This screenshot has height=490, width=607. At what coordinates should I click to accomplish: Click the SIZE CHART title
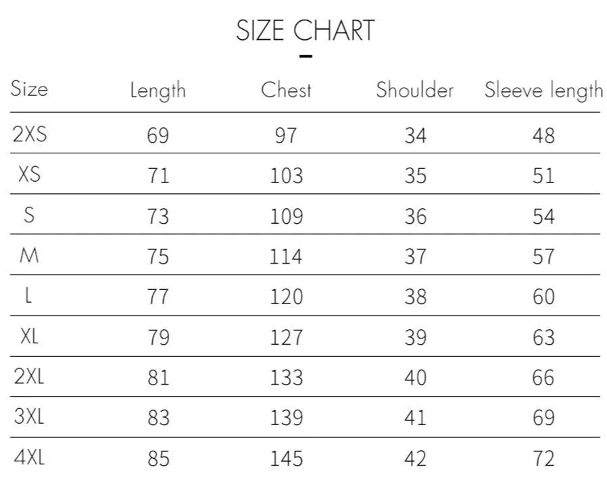tap(305, 31)
